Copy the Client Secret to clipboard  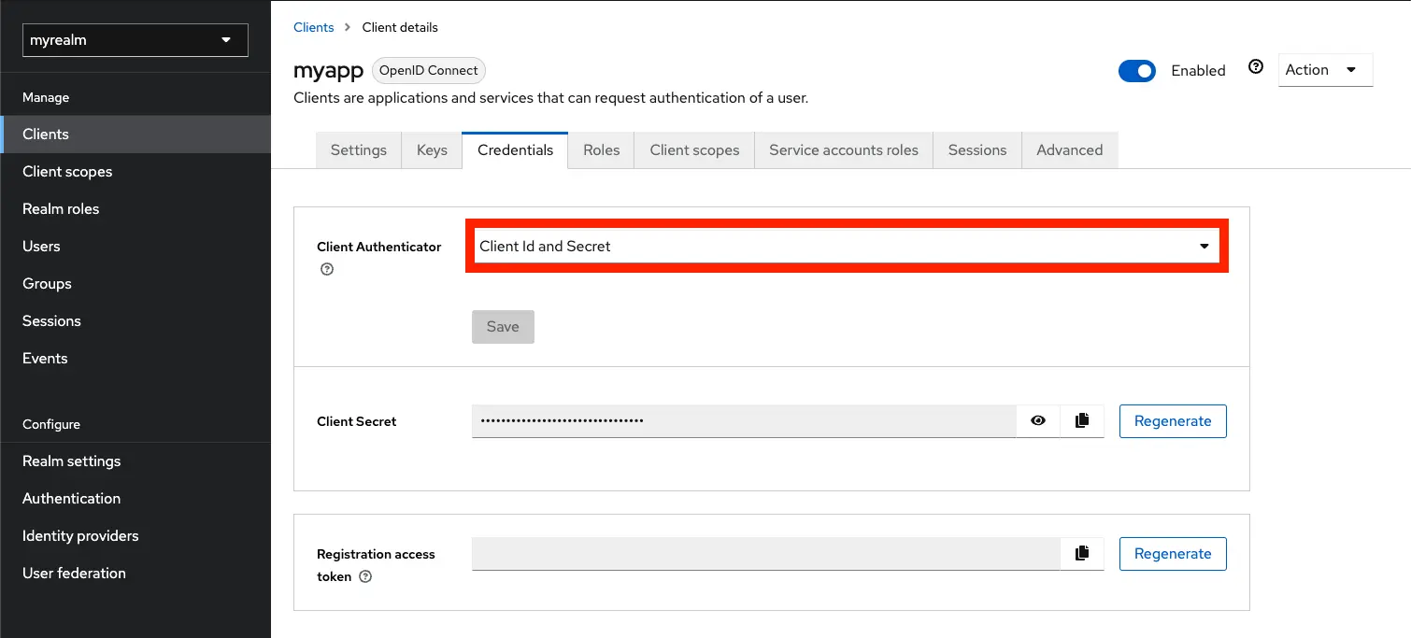(1082, 420)
